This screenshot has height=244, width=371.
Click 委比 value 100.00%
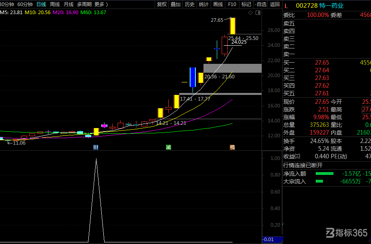(318, 15)
